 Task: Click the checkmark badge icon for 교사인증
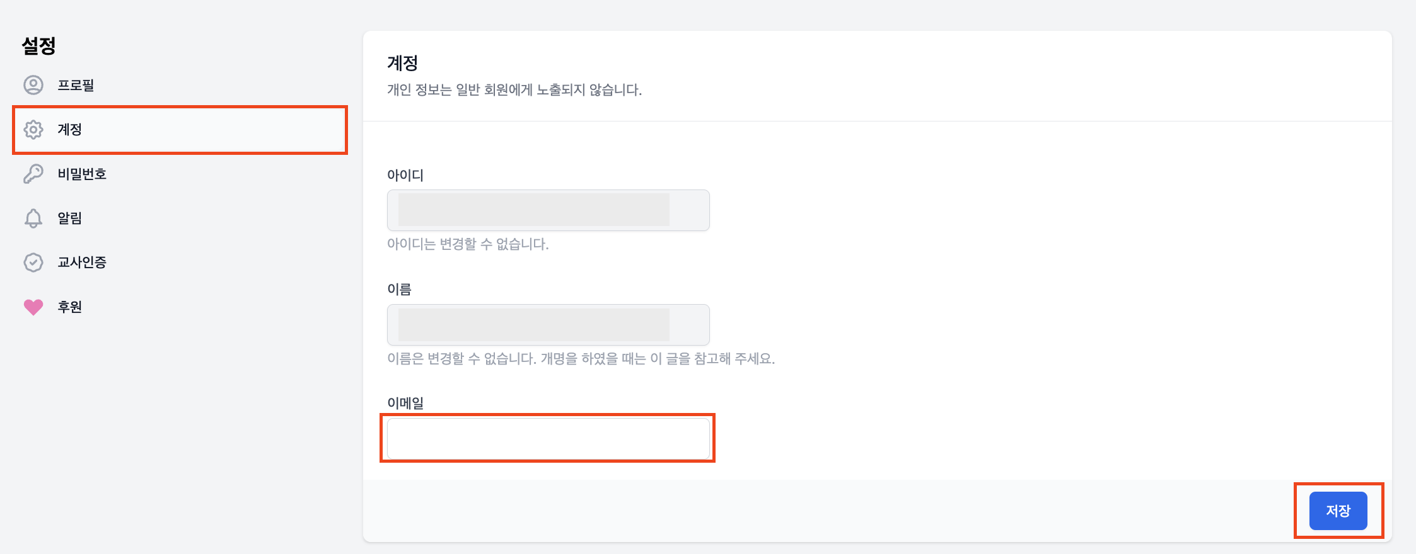click(33, 263)
